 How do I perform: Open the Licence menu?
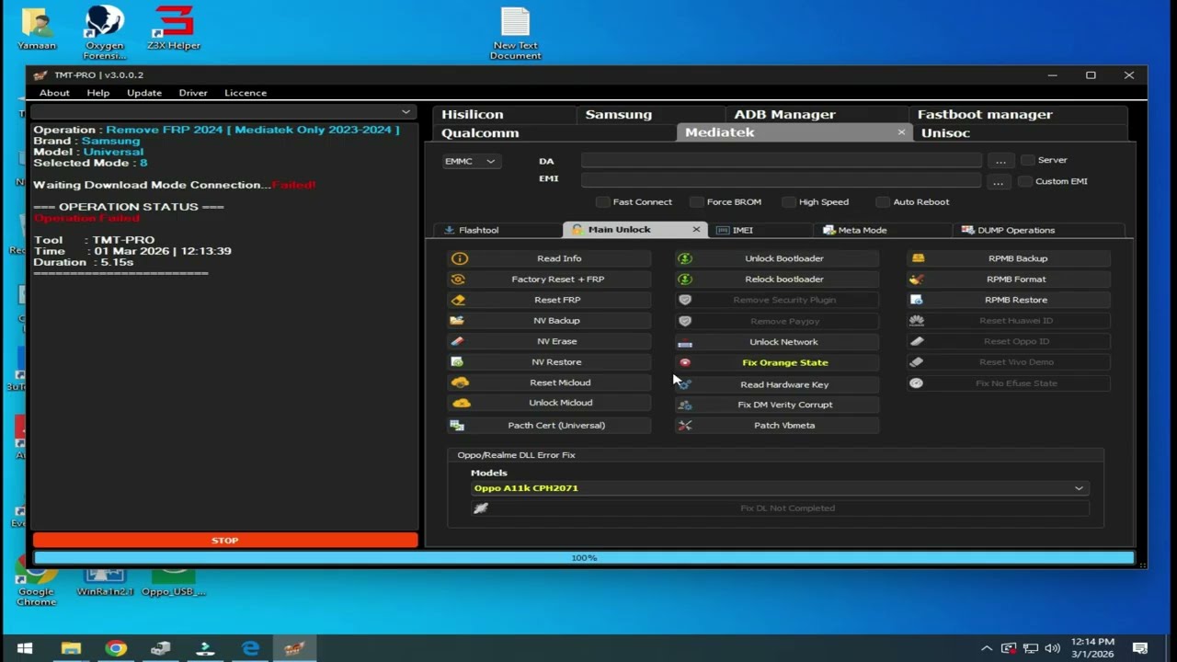[246, 93]
